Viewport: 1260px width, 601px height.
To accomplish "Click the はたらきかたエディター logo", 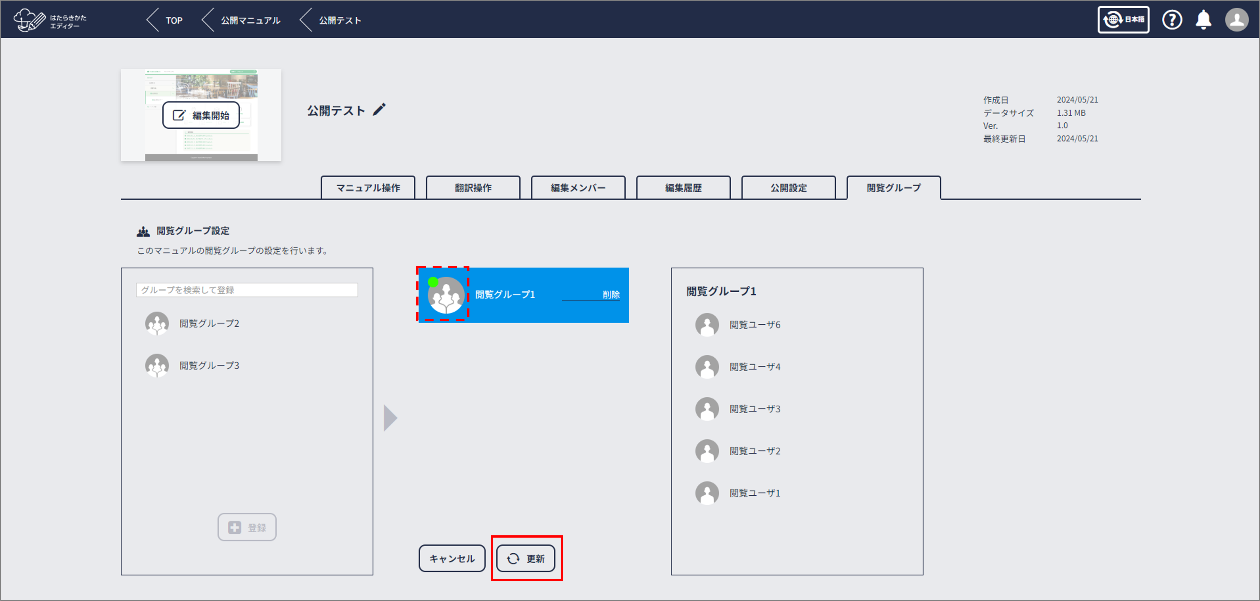I will (x=50, y=20).
